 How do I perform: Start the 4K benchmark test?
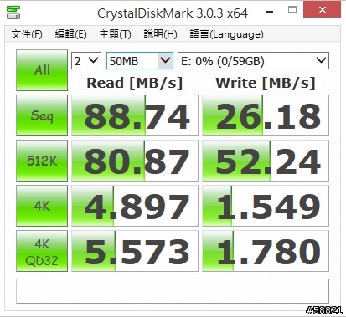pyautogui.click(x=42, y=206)
